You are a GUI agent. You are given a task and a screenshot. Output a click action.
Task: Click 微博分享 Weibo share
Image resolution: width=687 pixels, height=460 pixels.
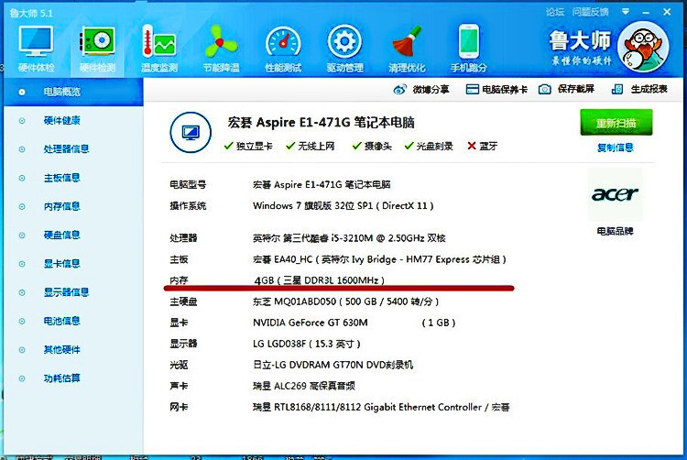(x=422, y=89)
